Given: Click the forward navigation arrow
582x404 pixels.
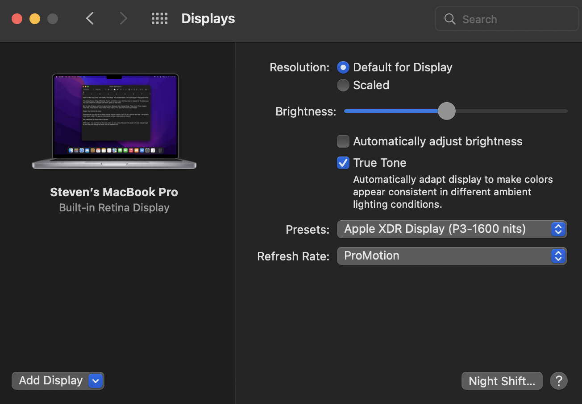Looking at the screenshot, I should 123,18.
